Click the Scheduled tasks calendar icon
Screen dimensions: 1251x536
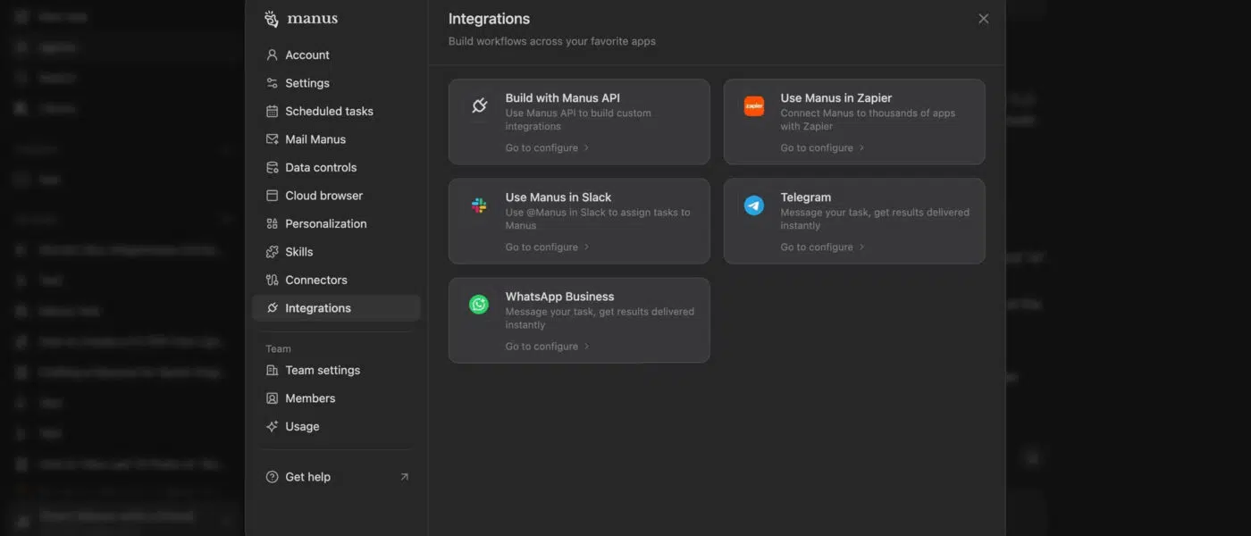coord(271,110)
